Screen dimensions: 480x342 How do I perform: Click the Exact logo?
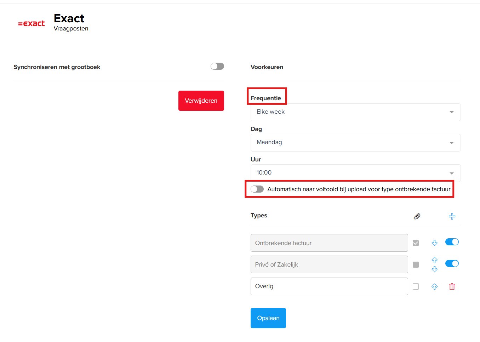click(32, 24)
